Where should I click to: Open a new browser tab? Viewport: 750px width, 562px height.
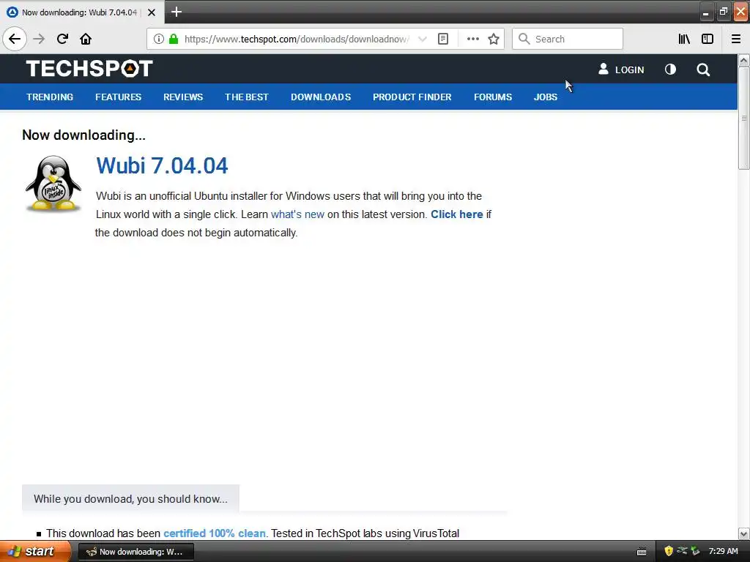(x=177, y=12)
